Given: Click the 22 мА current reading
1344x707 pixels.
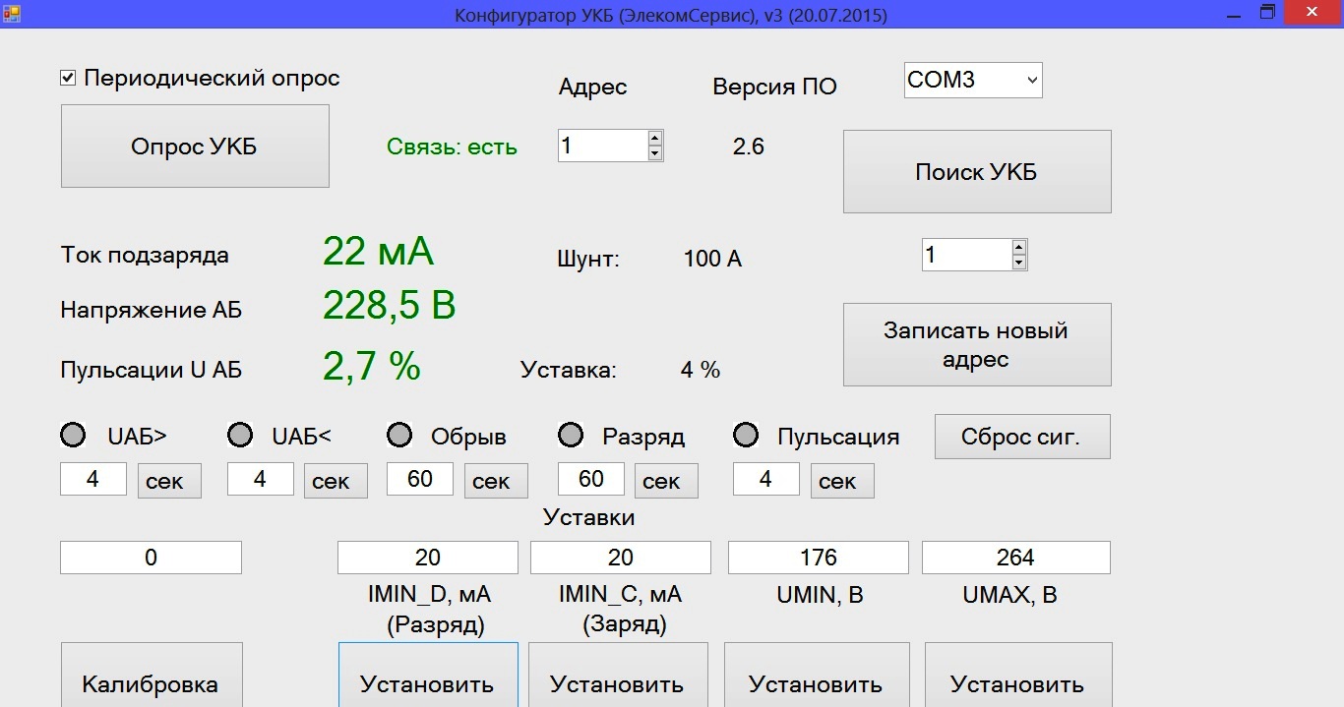Looking at the screenshot, I should coord(378,252).
